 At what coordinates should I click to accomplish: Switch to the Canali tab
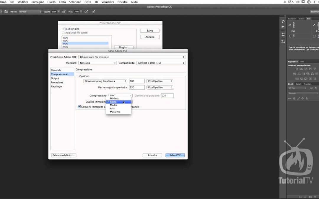click(x=298, y=84)
